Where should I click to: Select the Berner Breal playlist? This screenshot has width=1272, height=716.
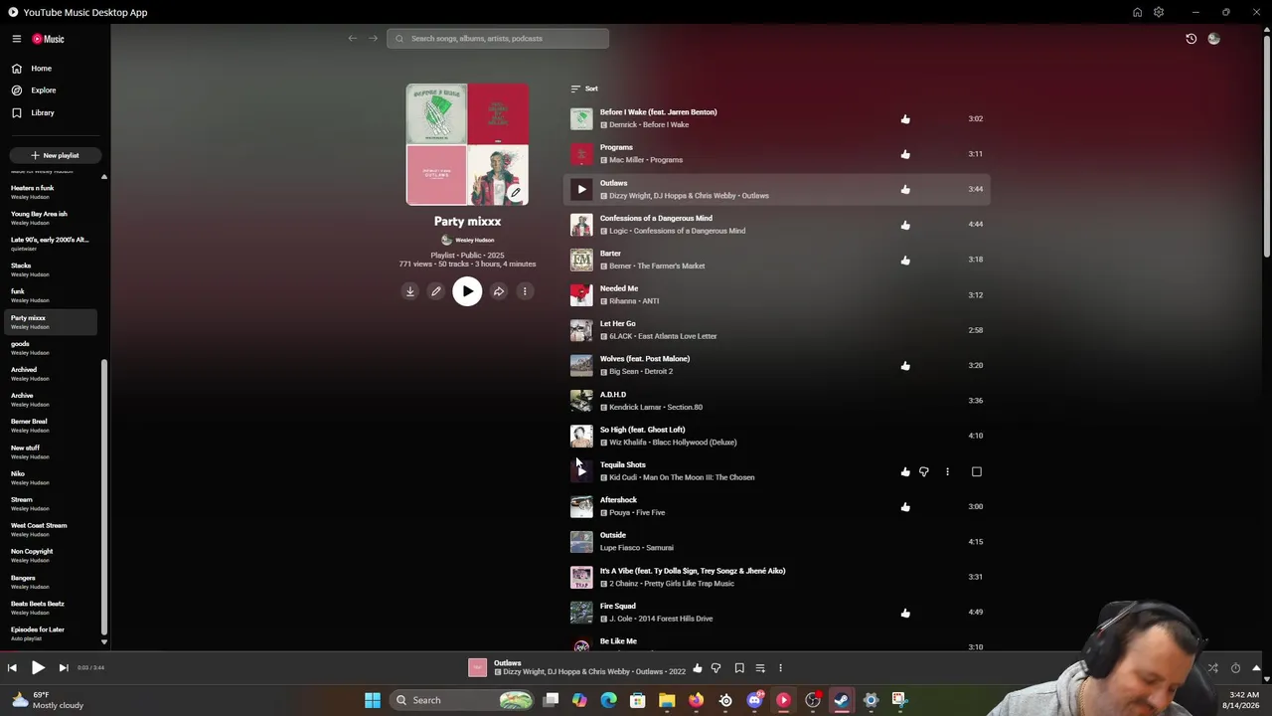52,426
